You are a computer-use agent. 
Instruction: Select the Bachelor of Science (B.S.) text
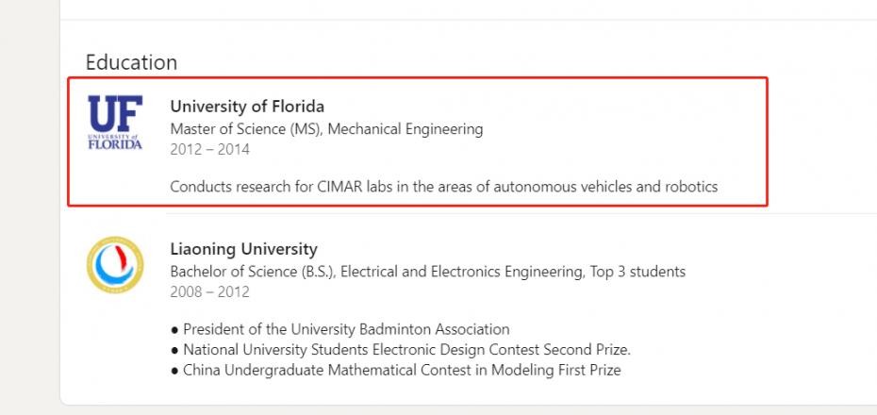252,272
